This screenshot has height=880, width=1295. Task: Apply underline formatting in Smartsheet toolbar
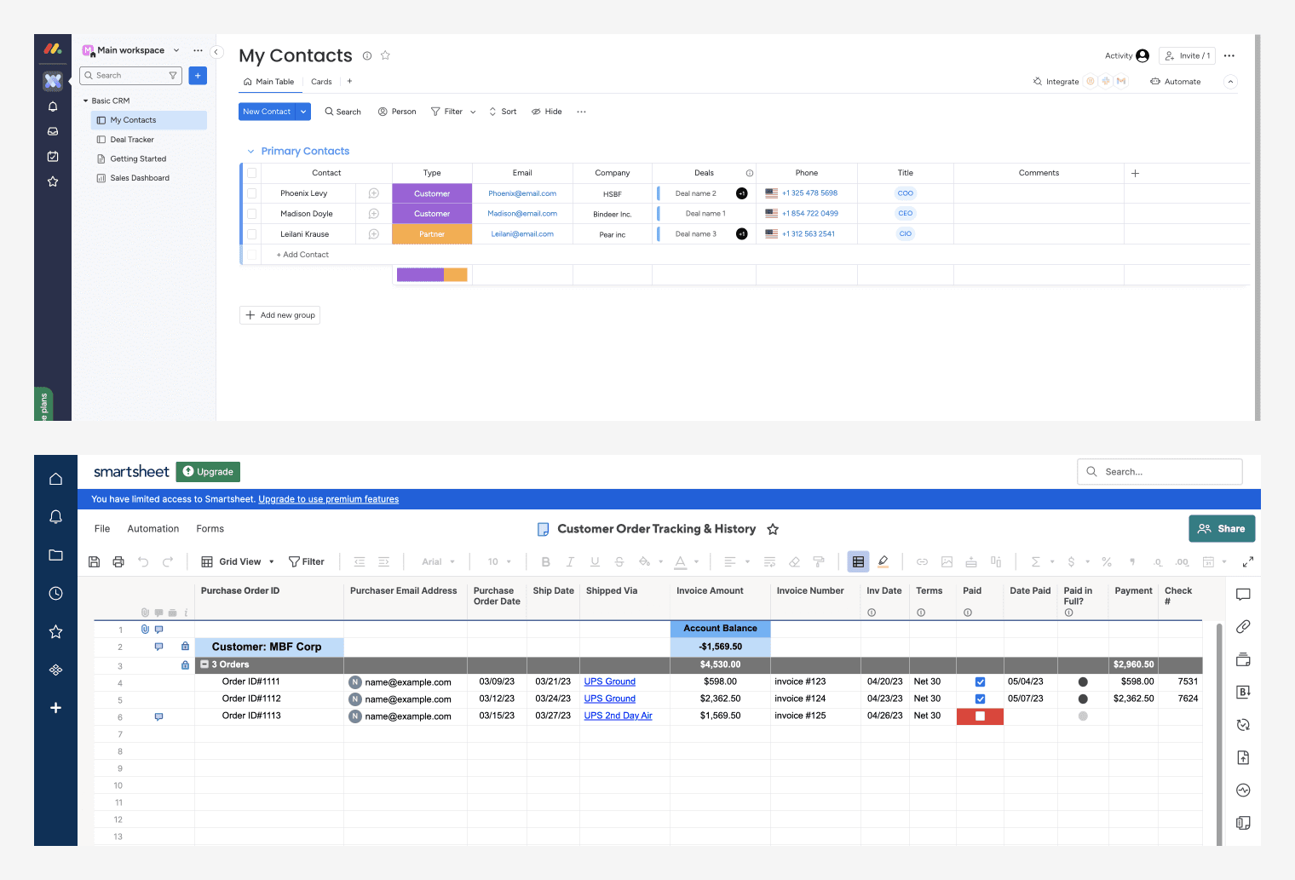[595, 562]
